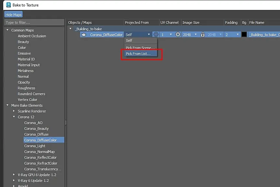Choose Pick From List menu entry

[x=141, y=54]
